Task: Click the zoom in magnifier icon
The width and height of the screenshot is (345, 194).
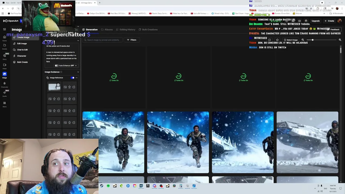Action: point(340,40)
